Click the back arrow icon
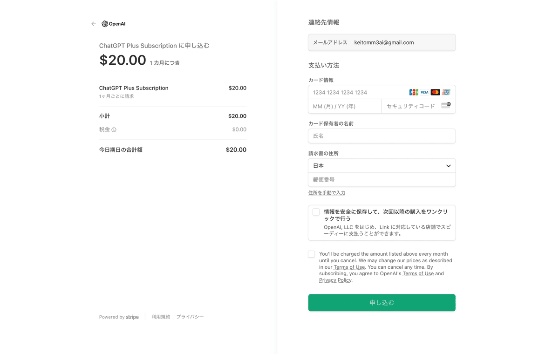559x354 pixels. (x=94, y=24)
